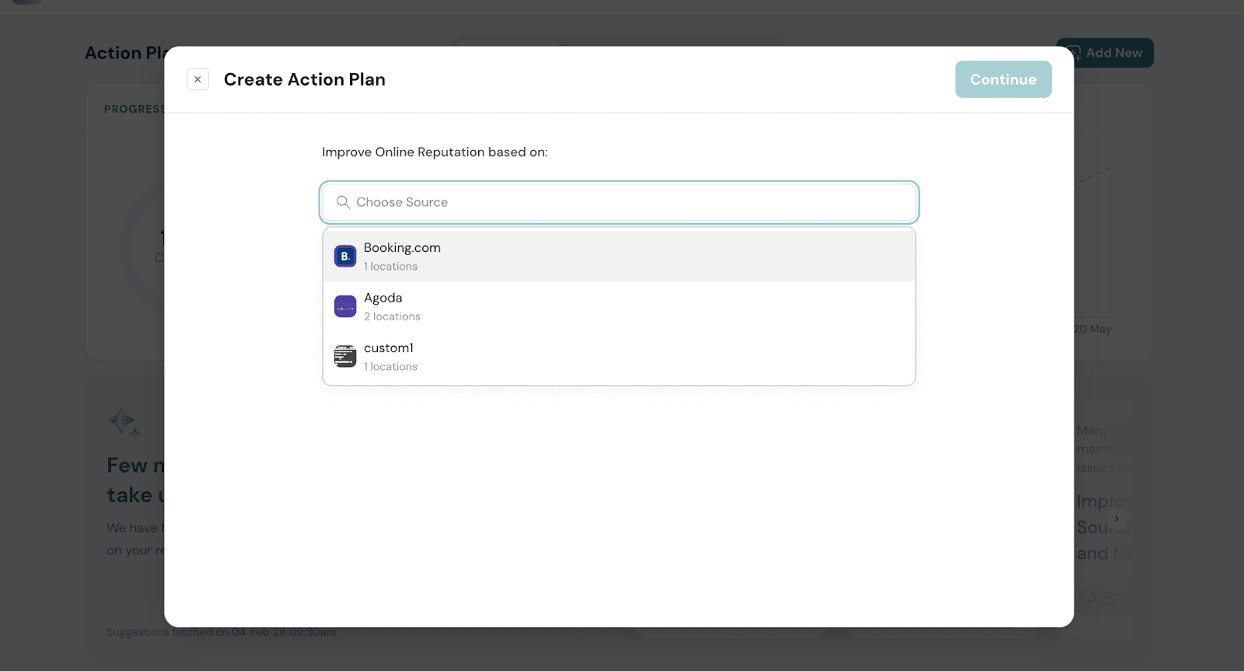1244x671 pixels.
Task: Close the Create Action Plan dialog
Action: [197, 79]
